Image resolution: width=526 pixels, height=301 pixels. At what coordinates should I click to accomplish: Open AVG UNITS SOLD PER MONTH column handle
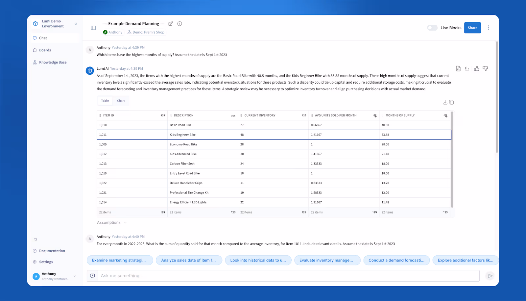coord(312,115)
